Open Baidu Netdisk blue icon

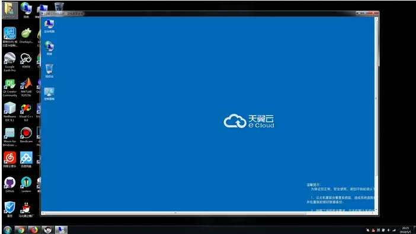coord(26,160)
